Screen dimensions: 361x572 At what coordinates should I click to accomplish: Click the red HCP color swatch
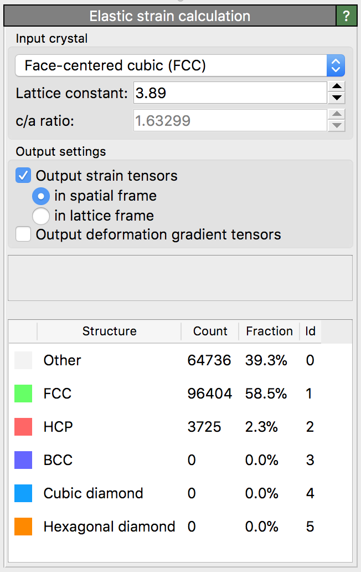point(23,427)
